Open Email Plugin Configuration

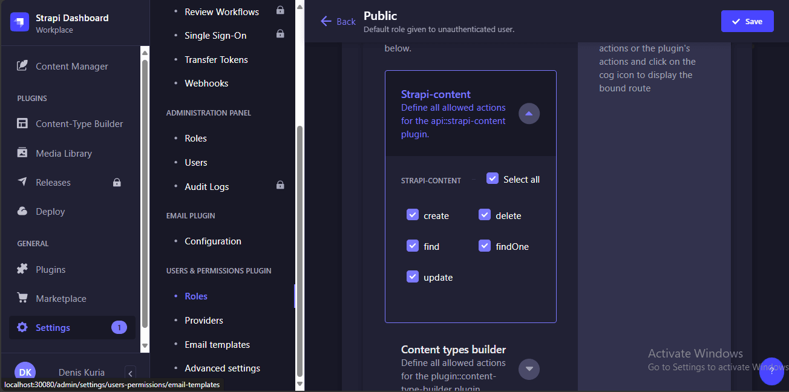tap(213, 241)
